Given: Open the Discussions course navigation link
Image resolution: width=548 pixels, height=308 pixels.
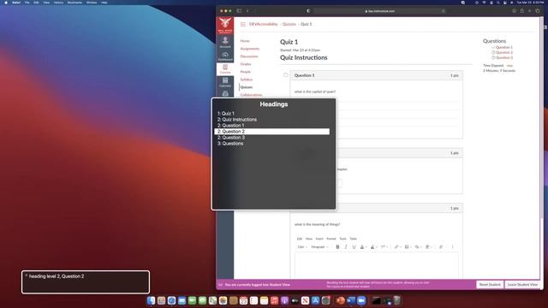Looking at the screenshot, I should point(249,56).
